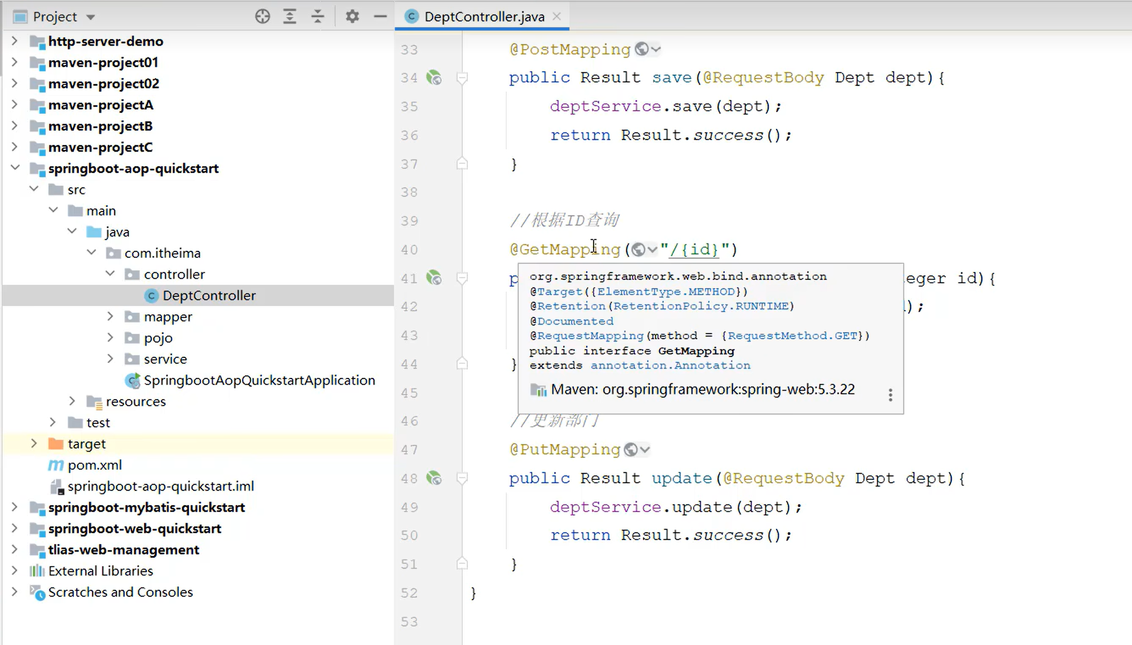Collapse the springboot-aop-quickstart tree node
1132x645 pixels.
click(15, 168)
